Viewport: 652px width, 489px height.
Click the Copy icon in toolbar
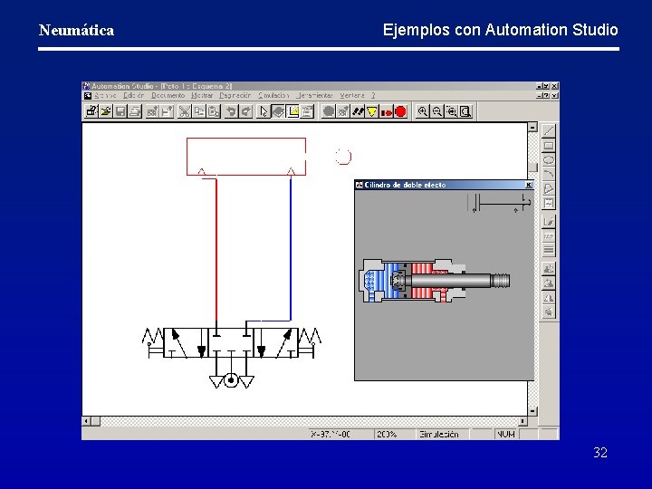[199, 111]
